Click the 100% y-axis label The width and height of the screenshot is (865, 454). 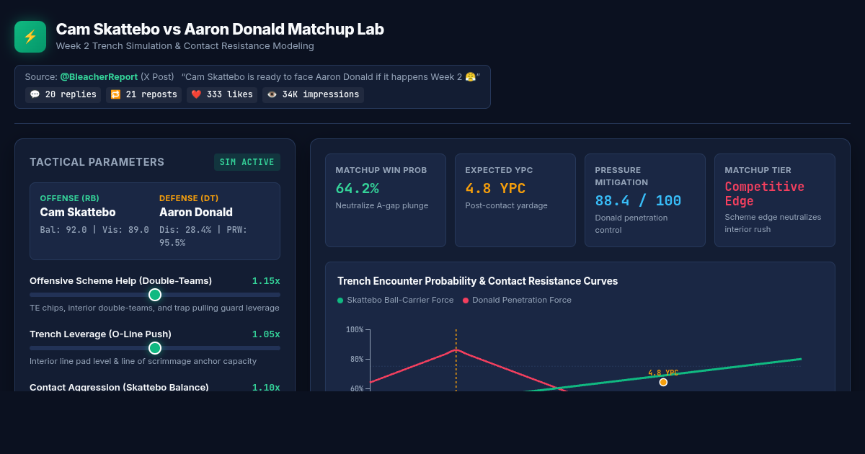click(355, 330)
